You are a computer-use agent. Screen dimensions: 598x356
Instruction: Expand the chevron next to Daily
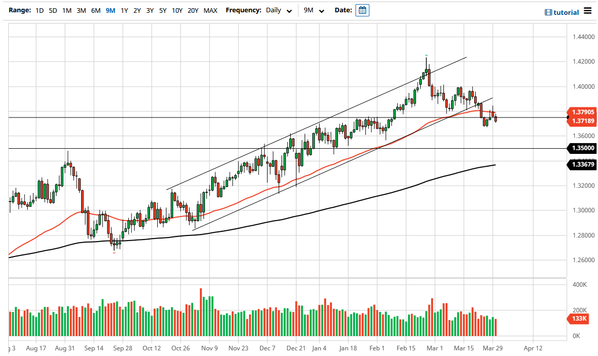click(289, 11)
